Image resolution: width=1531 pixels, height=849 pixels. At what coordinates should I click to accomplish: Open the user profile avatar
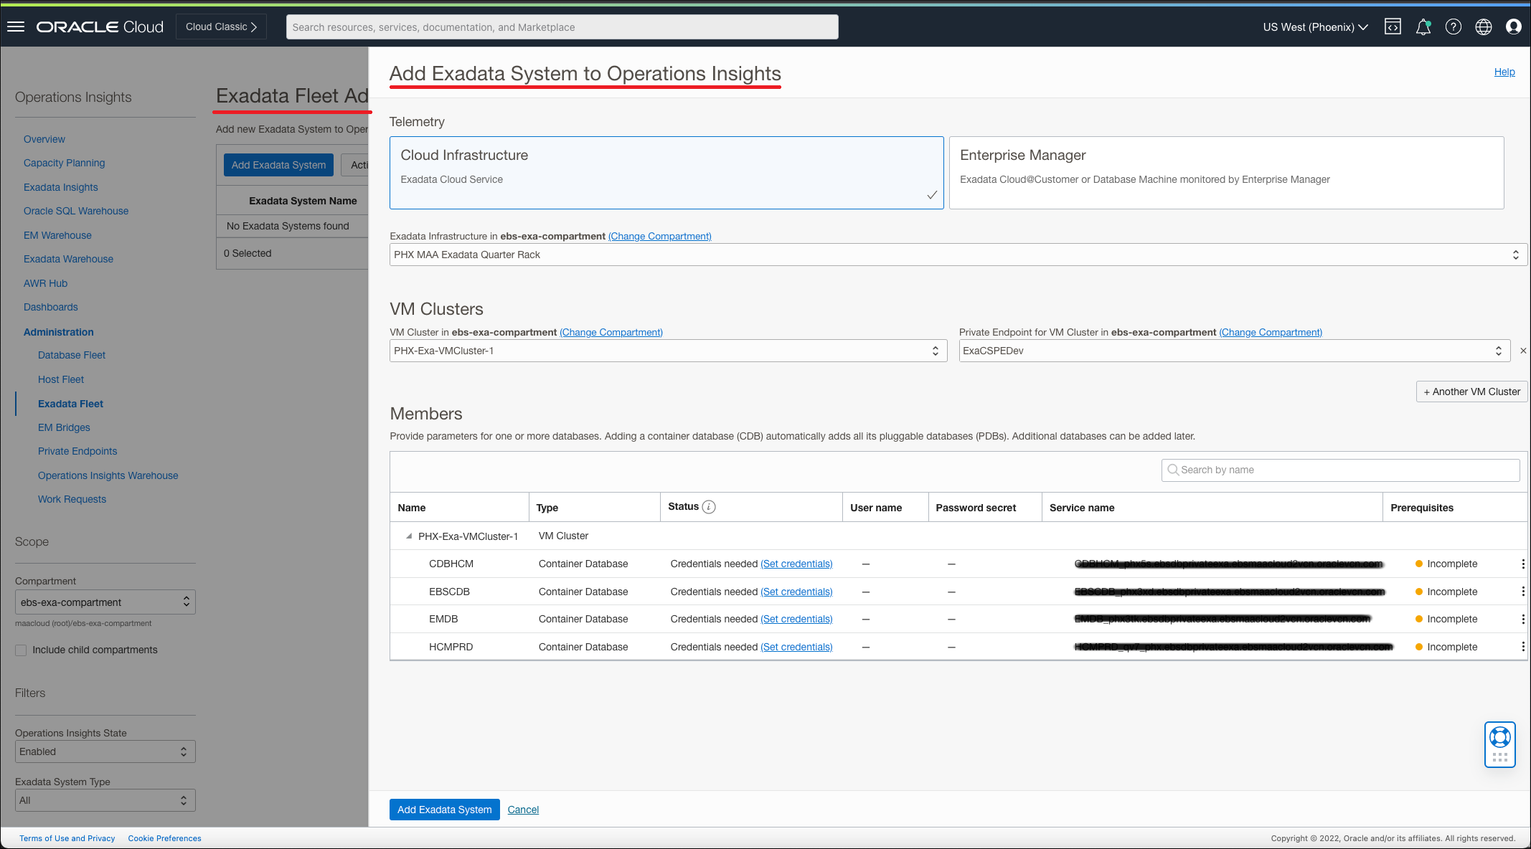1514,27
